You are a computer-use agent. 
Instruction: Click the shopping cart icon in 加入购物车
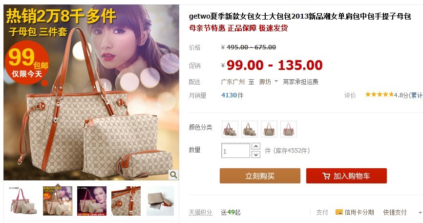click(x=326, y=176)
